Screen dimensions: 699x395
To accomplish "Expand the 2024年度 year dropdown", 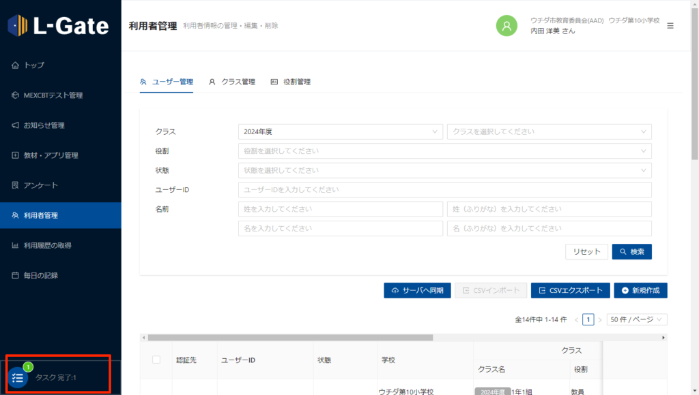I will coord(340,131).
